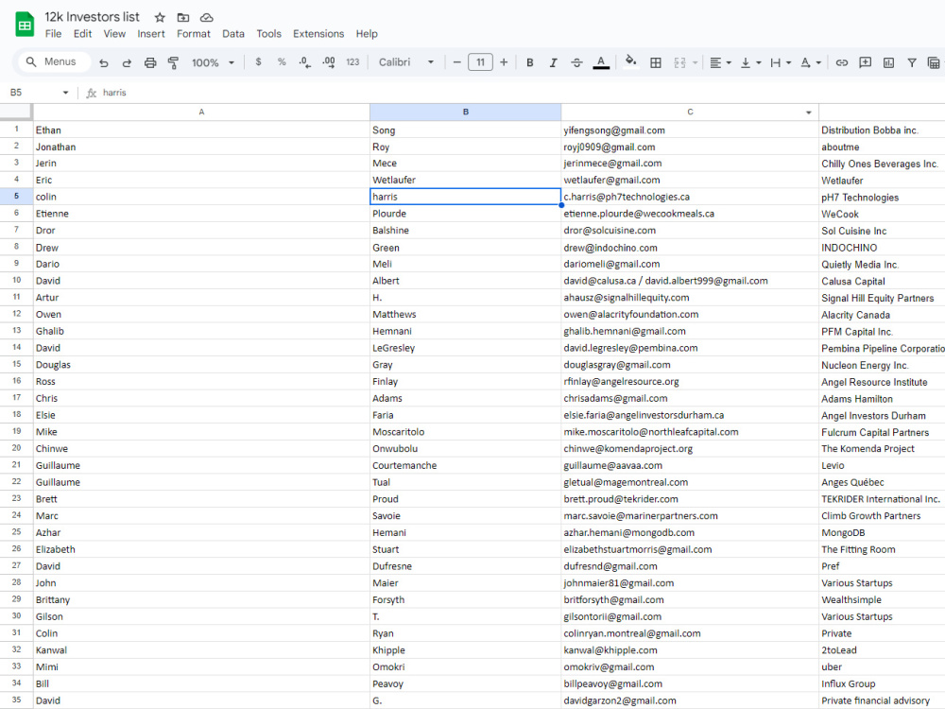Open the Insert menu
The image size is (945, 709).
tap(150, 34)
